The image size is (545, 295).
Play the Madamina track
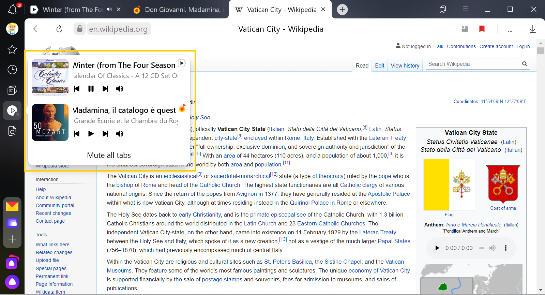(91, 134)
